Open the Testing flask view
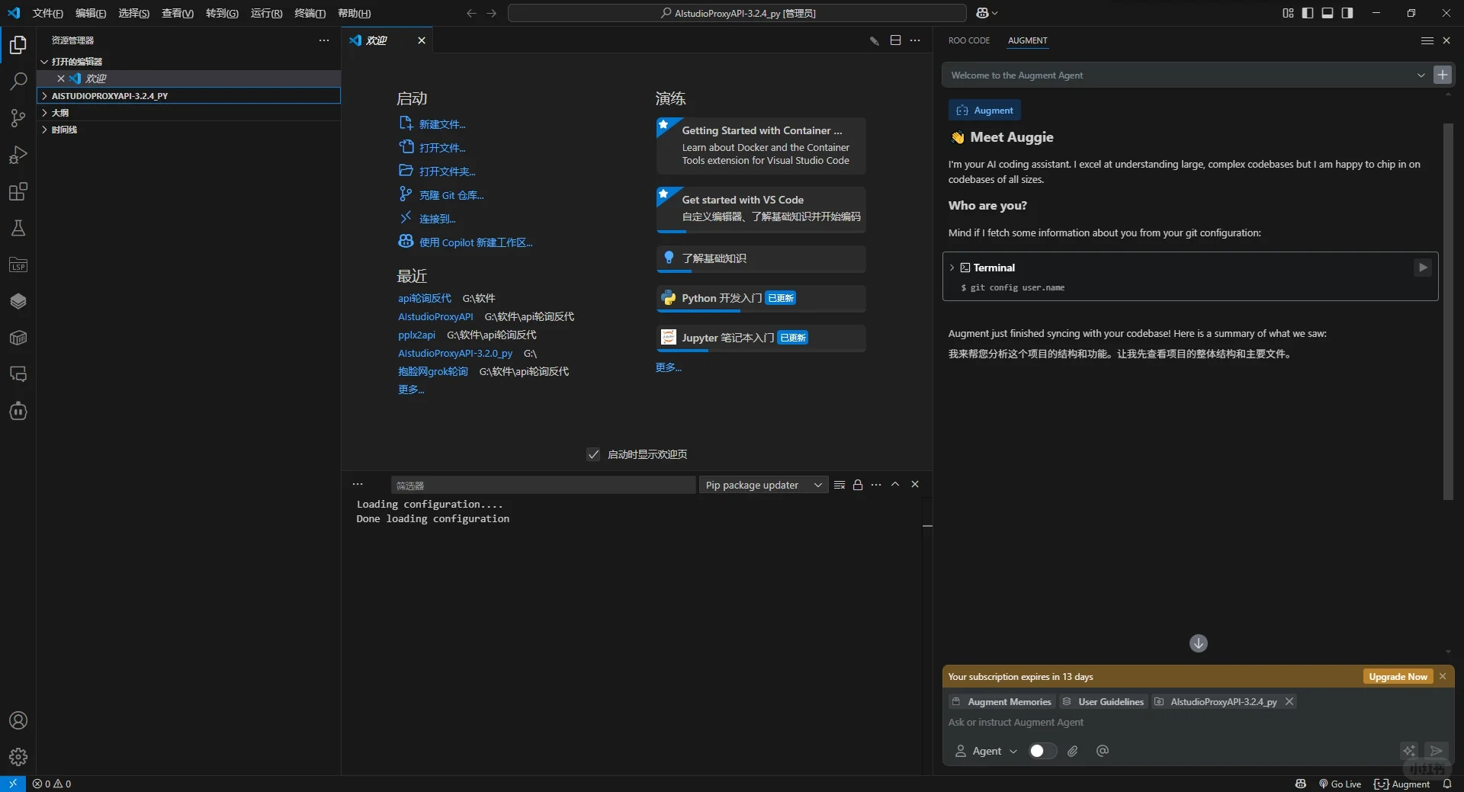 [18, 228]
